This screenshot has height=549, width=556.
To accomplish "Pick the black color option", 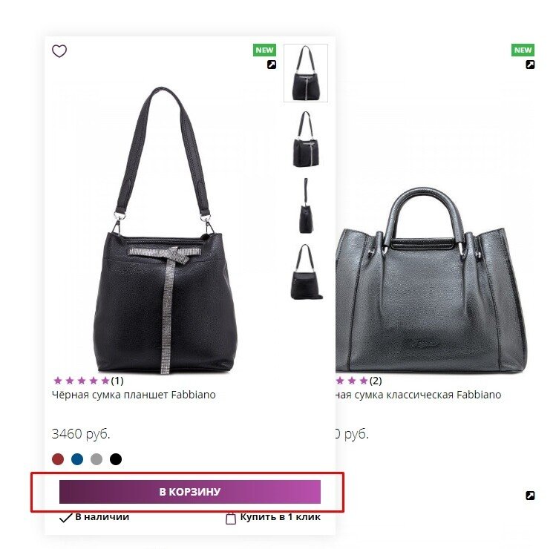I will (x=116, y=459).
